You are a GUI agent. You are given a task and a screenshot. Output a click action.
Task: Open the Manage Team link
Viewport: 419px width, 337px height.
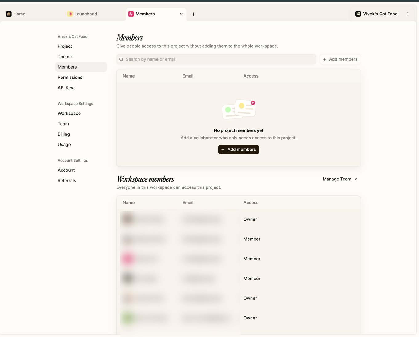pyautogui.click(x=340, y=179)
